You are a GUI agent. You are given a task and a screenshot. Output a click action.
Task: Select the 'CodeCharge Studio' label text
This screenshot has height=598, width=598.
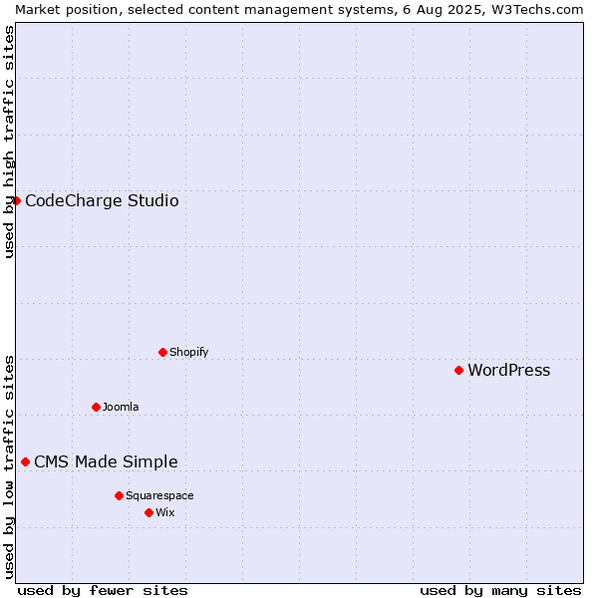coord(102,200)
